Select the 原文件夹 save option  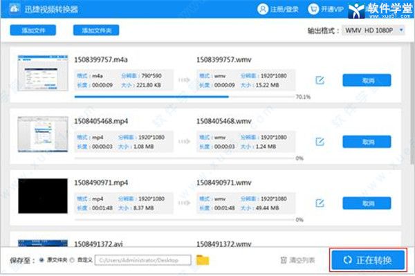[x=41, y=260]
